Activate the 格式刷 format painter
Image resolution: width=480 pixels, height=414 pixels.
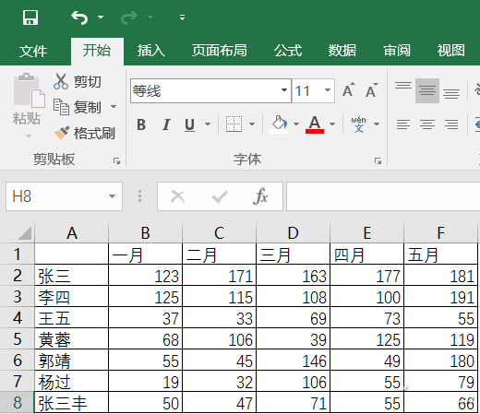[x=84, y=133]
